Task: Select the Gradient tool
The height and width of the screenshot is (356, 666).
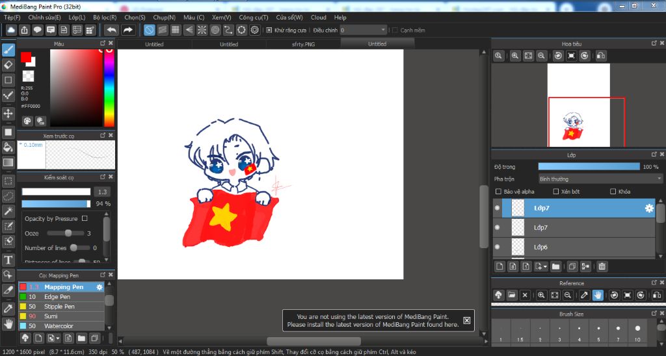Action: tap(8, 162)
